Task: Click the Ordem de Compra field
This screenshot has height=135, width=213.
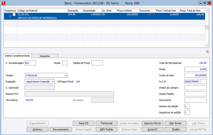Action: [195, 88]
